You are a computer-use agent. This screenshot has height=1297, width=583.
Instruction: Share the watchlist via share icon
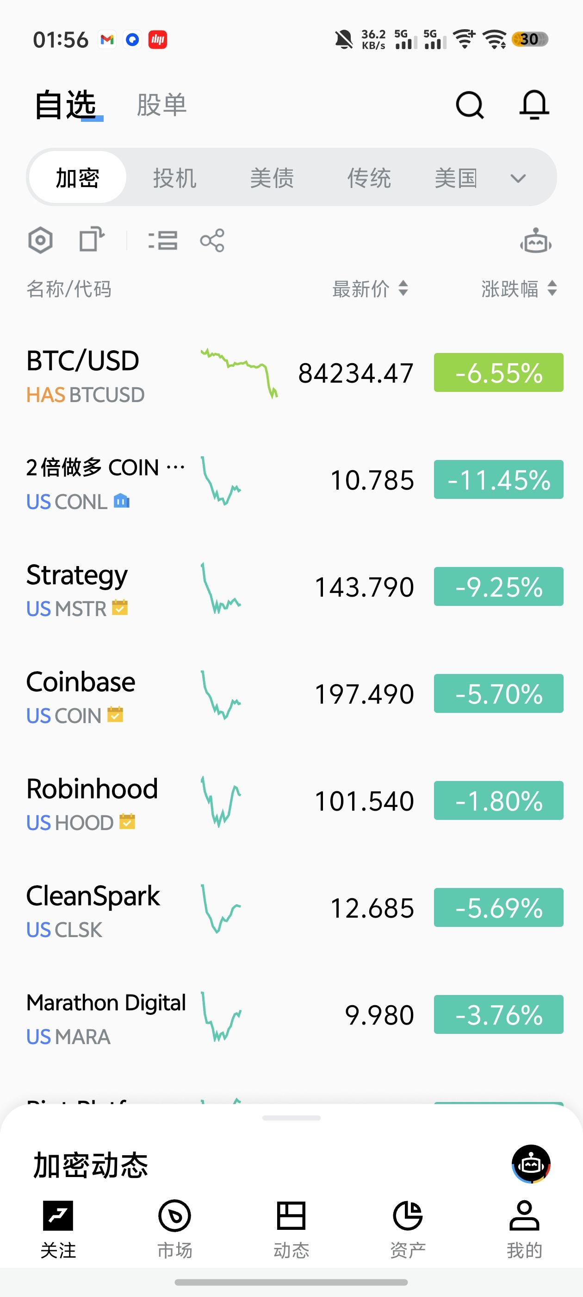(x=212, y=240)
